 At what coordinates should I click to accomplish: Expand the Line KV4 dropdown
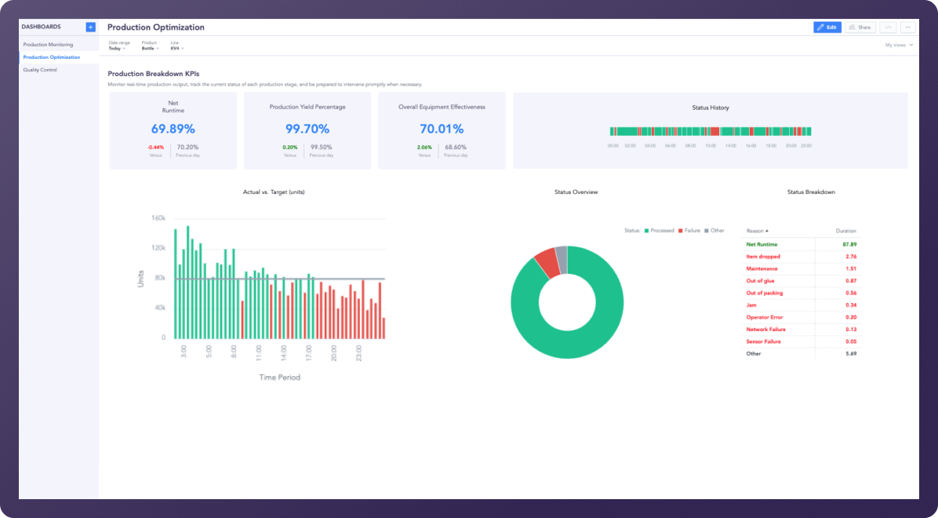point(177,48)
